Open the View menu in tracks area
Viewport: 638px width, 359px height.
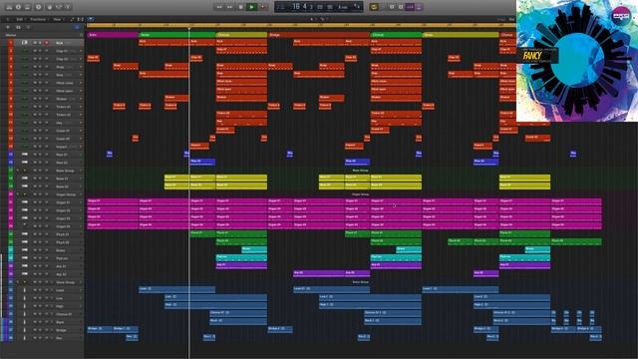click(x=58, y=19)
